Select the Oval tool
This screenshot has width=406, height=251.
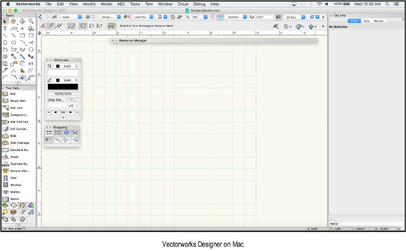tap(14, 42)
